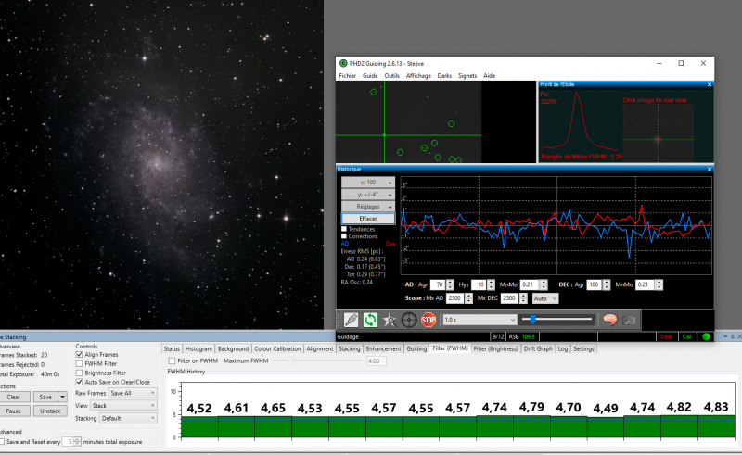Click the Mx DEC stepper arrows
Image resolution: width=742 pixels, height=455 pixels.
pyautogui.click(x=523, y=298)
